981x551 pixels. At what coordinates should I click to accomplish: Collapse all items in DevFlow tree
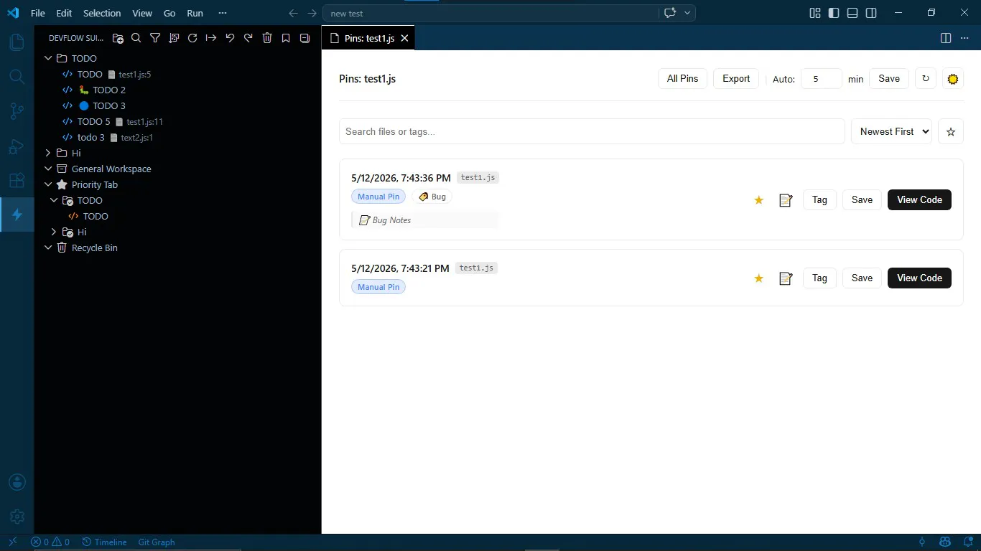(304, 38)
